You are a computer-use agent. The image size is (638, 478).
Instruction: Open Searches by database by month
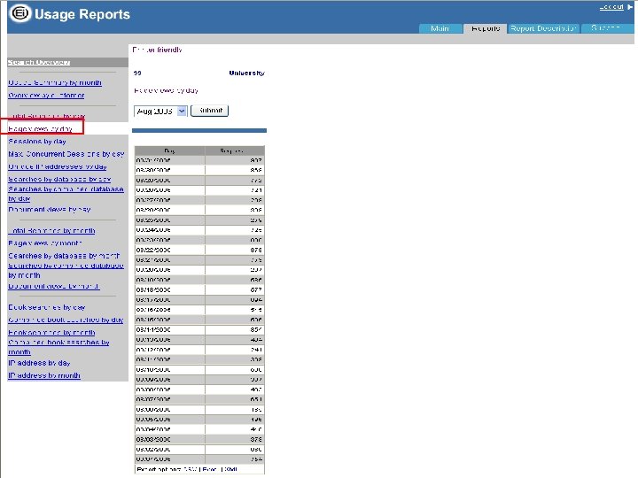click(x=64, y=256)
